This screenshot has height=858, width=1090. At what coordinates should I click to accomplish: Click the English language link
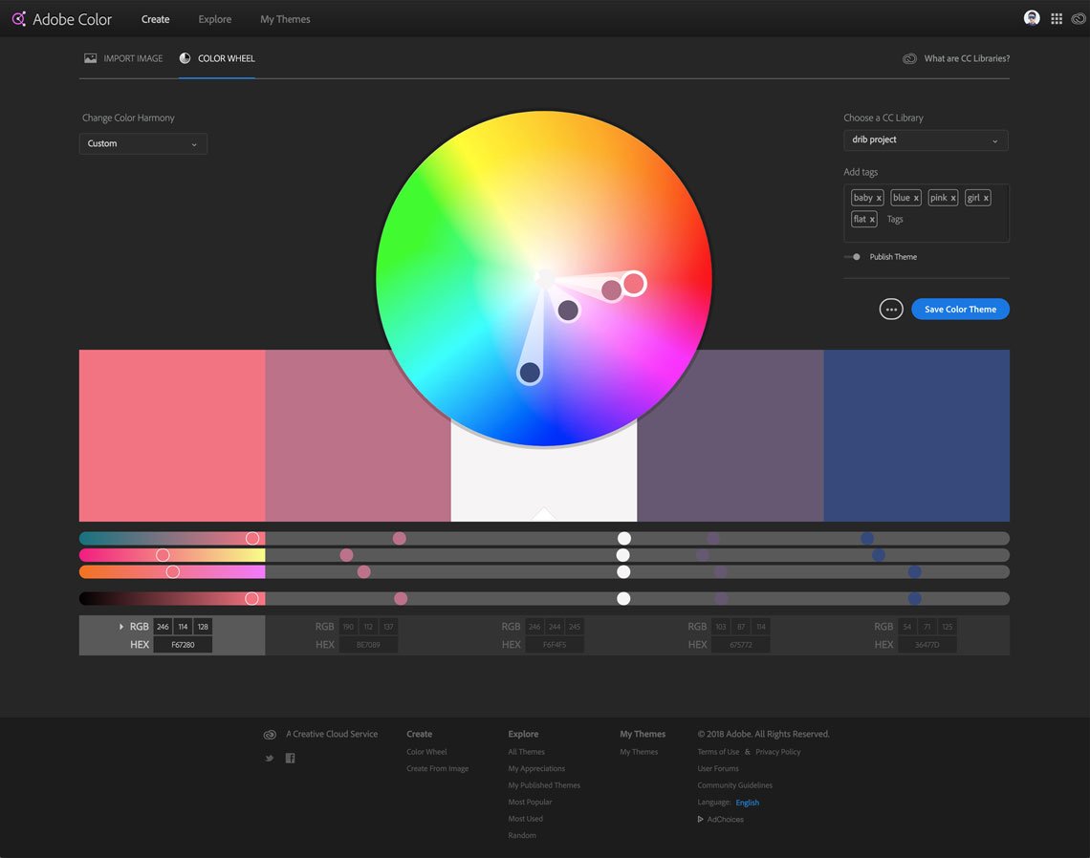748,803
